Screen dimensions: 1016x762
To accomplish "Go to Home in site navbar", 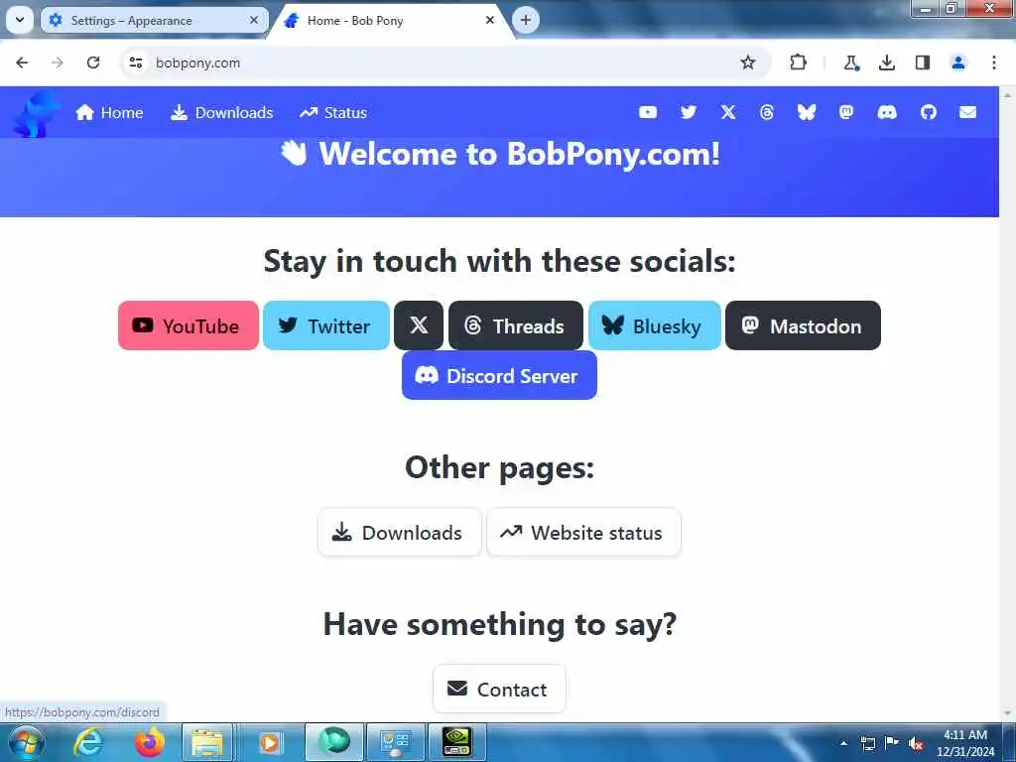I will click(109, 113).
